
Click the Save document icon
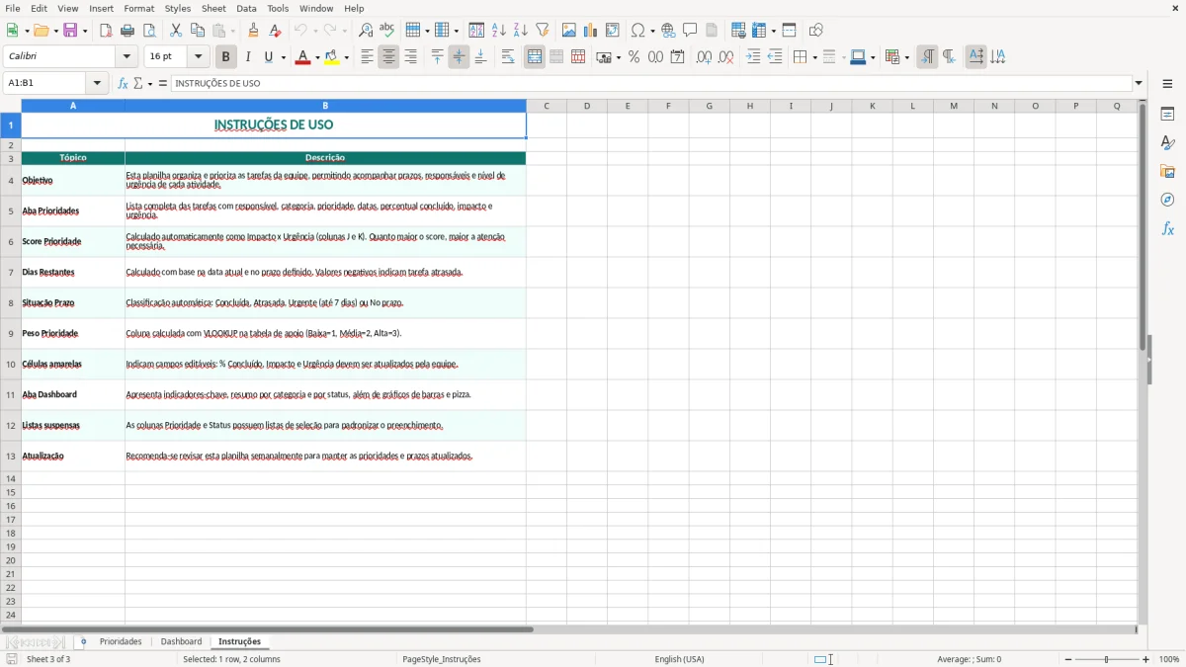click(70, 31)
